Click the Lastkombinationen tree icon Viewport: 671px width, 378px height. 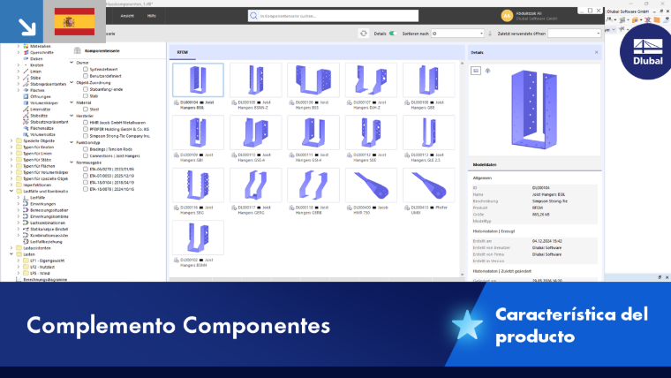point(26,223)
